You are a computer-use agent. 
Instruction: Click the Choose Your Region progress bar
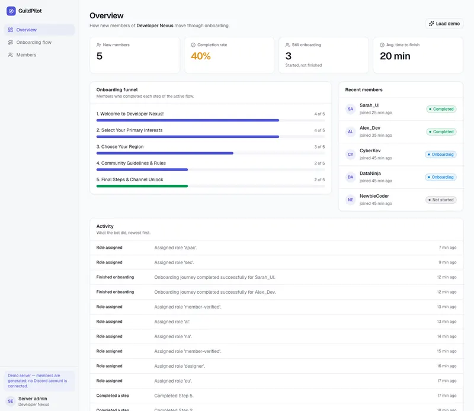[210, 153]
